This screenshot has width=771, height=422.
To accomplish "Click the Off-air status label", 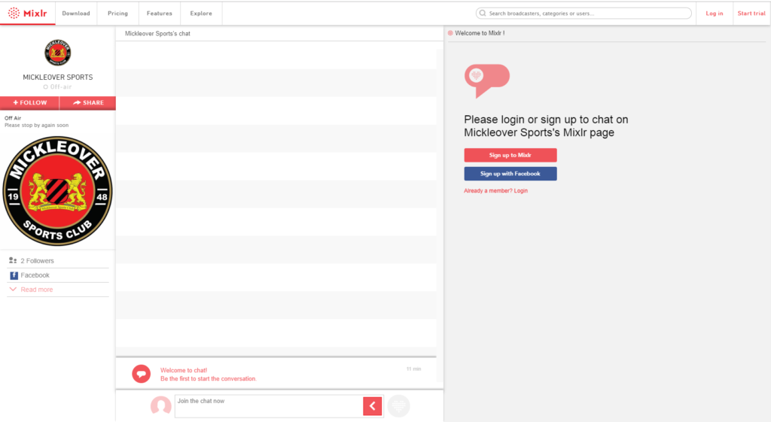I will 57,87.
